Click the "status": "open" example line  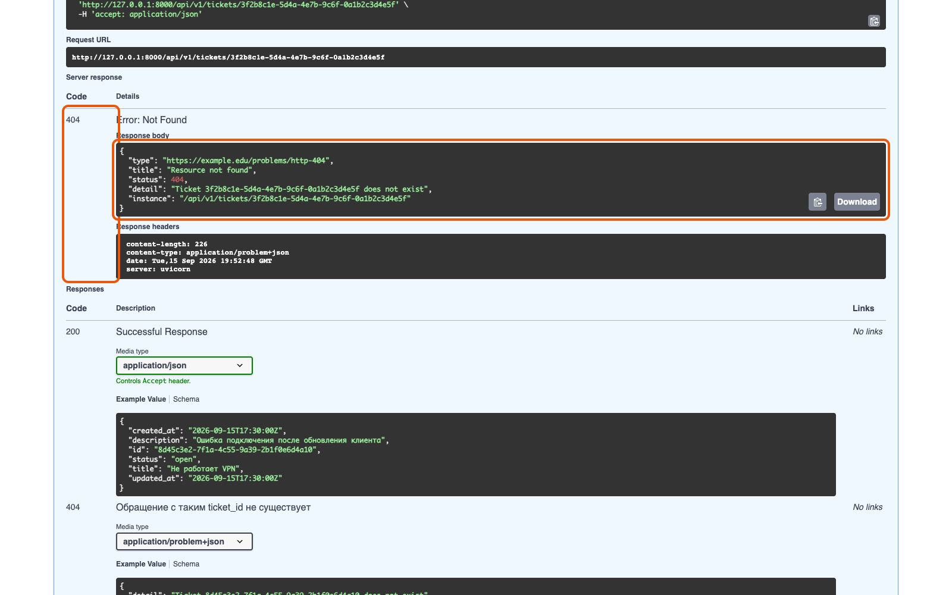click(164, 459)
